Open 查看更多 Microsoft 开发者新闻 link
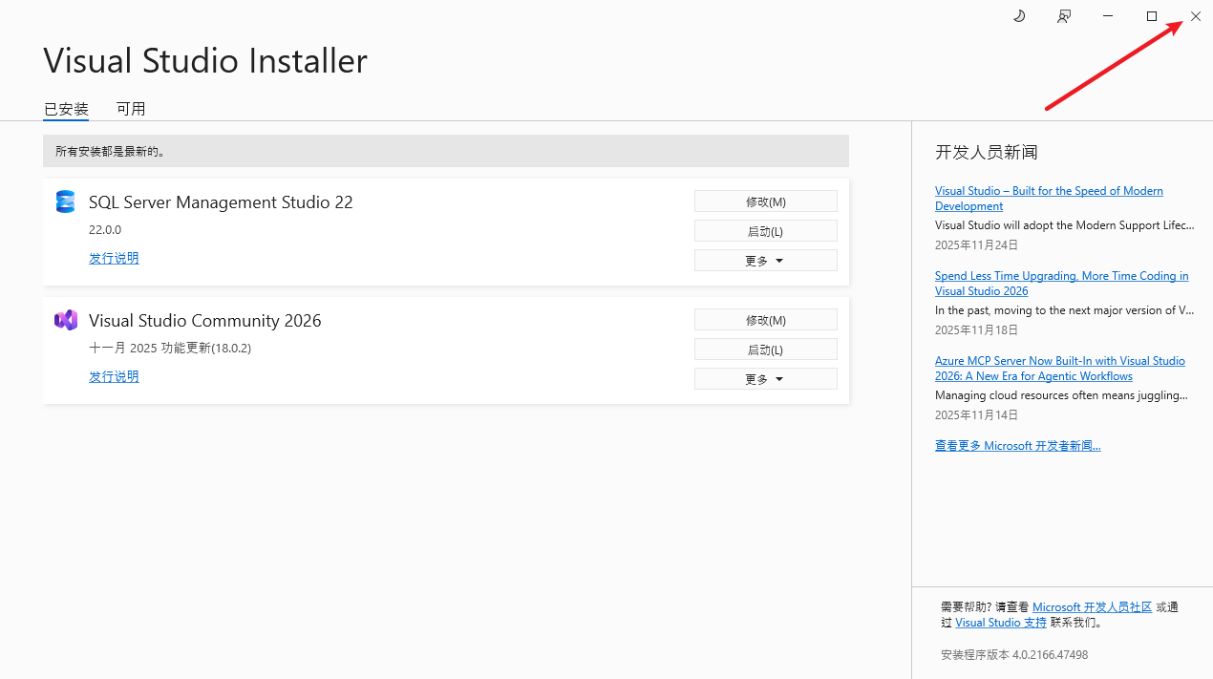Image resolution: width=1213 pixels, height=679 pixels. pos(1017,446)
